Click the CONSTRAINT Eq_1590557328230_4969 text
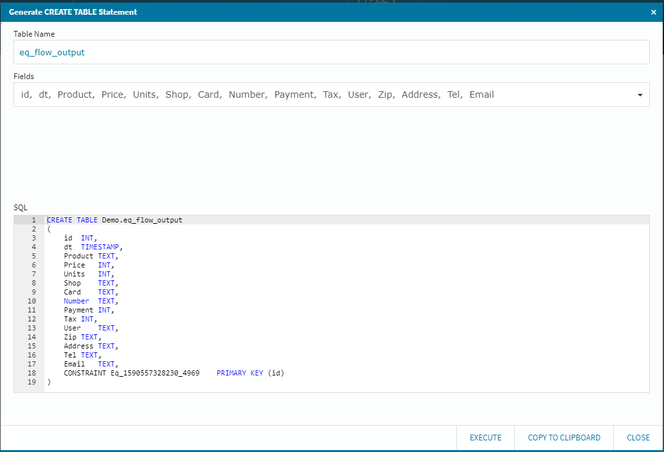This screenshot has width=664, height=452. click(132, 373)
